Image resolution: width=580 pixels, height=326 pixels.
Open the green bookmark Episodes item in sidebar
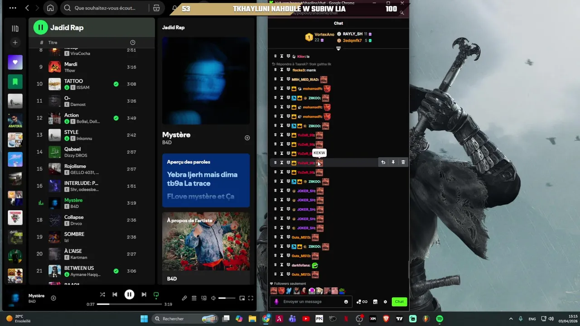point(15,82)
